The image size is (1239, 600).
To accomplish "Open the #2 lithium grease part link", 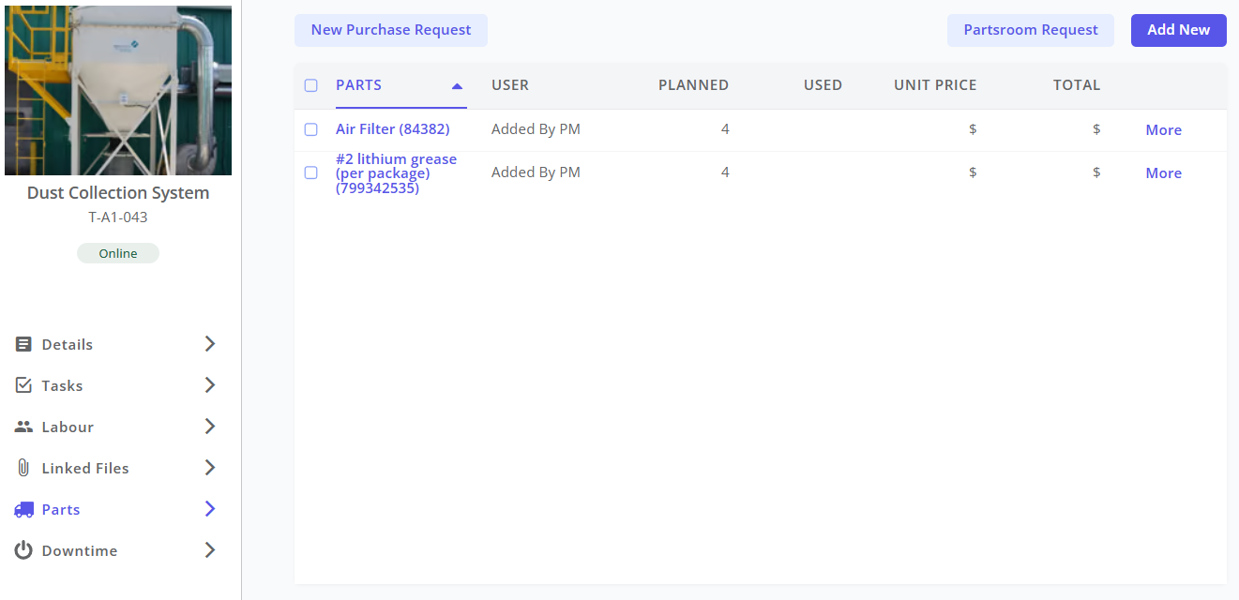I will click(x=396, y=173).
